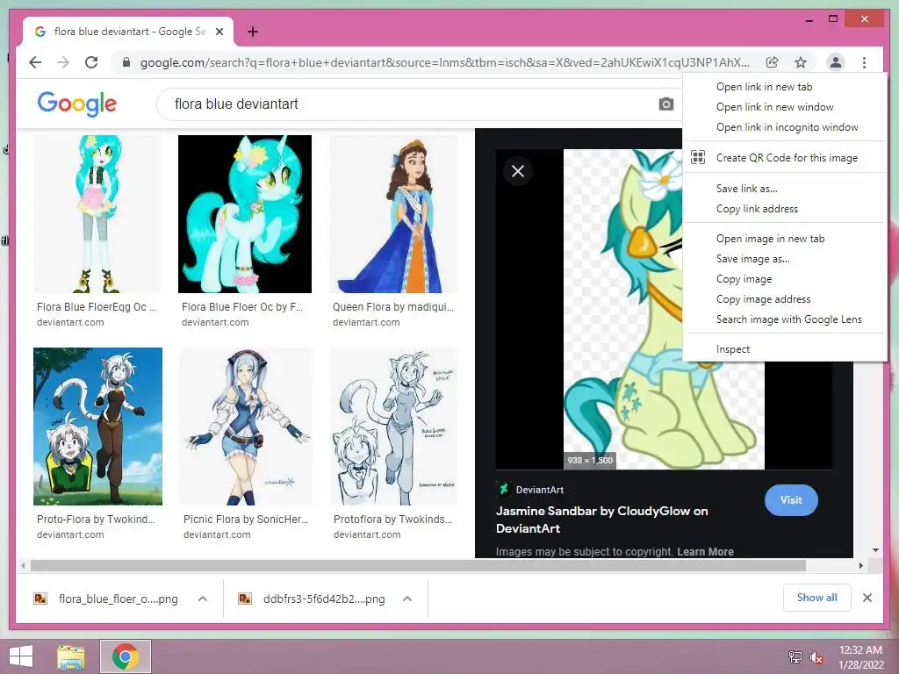The width and height of the screenshot is (899, 674).
Task: Click the horizontal scrollbar left arrow
Action: coord(22,566)
